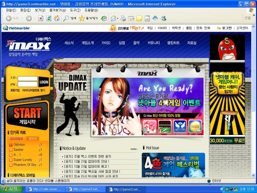Click the ID input field
Viewport: 257px width, 193px height.
(x=27, y=79)
